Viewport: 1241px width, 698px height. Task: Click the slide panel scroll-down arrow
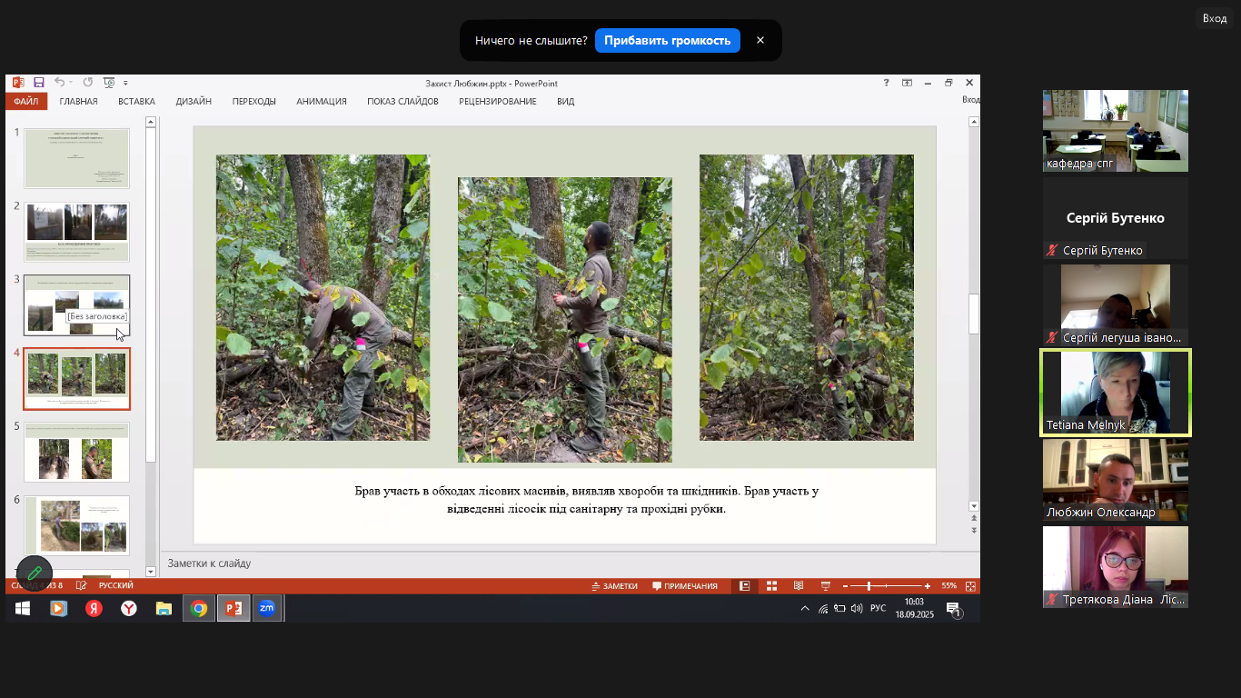click(151, 573)
